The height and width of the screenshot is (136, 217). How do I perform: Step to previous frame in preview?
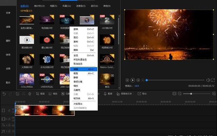pos(127,80)
